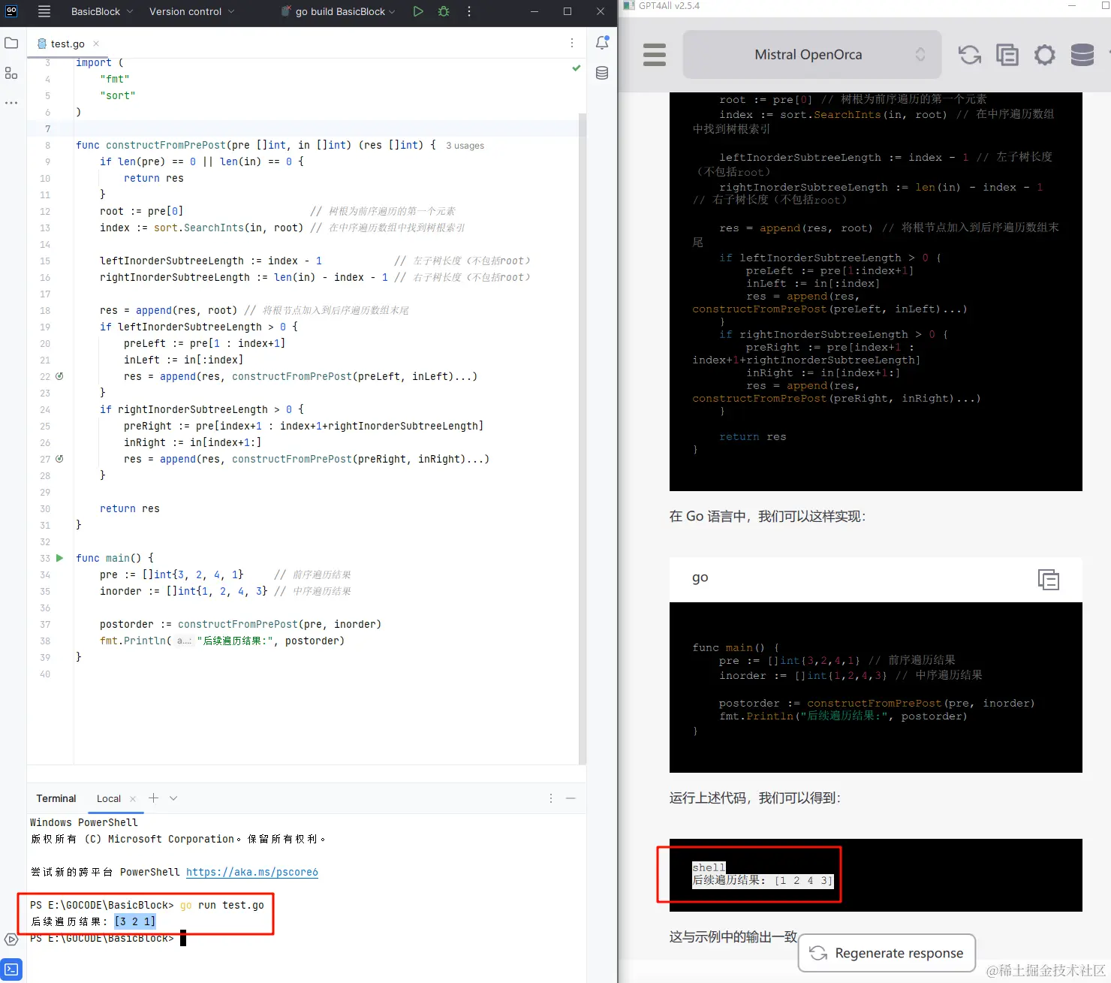This screenshot has height=983, width=1111.
Task: Click the GPT4All reload model icon
Action: pyautogui.click(x=970, y=55)
